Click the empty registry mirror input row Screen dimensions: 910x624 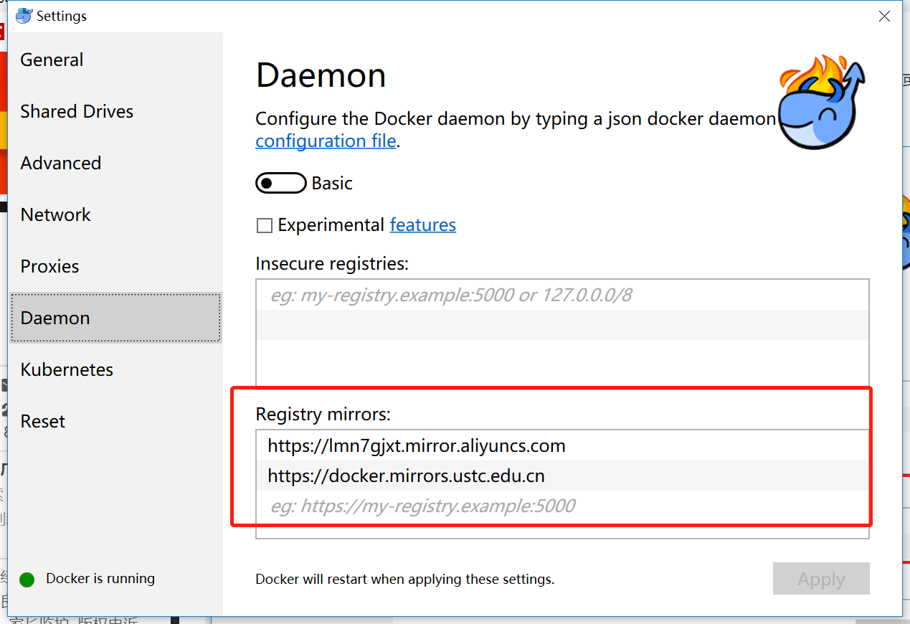point(562,506)
